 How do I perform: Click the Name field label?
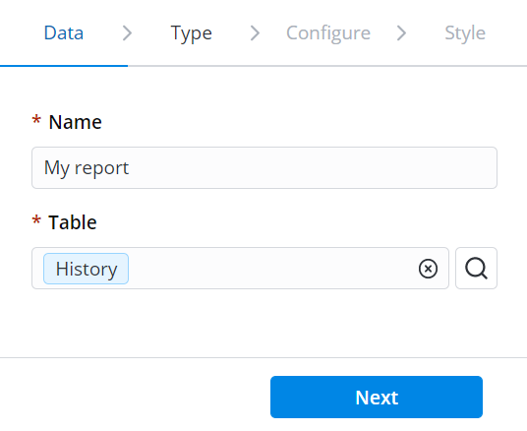(x=75, y=122)
